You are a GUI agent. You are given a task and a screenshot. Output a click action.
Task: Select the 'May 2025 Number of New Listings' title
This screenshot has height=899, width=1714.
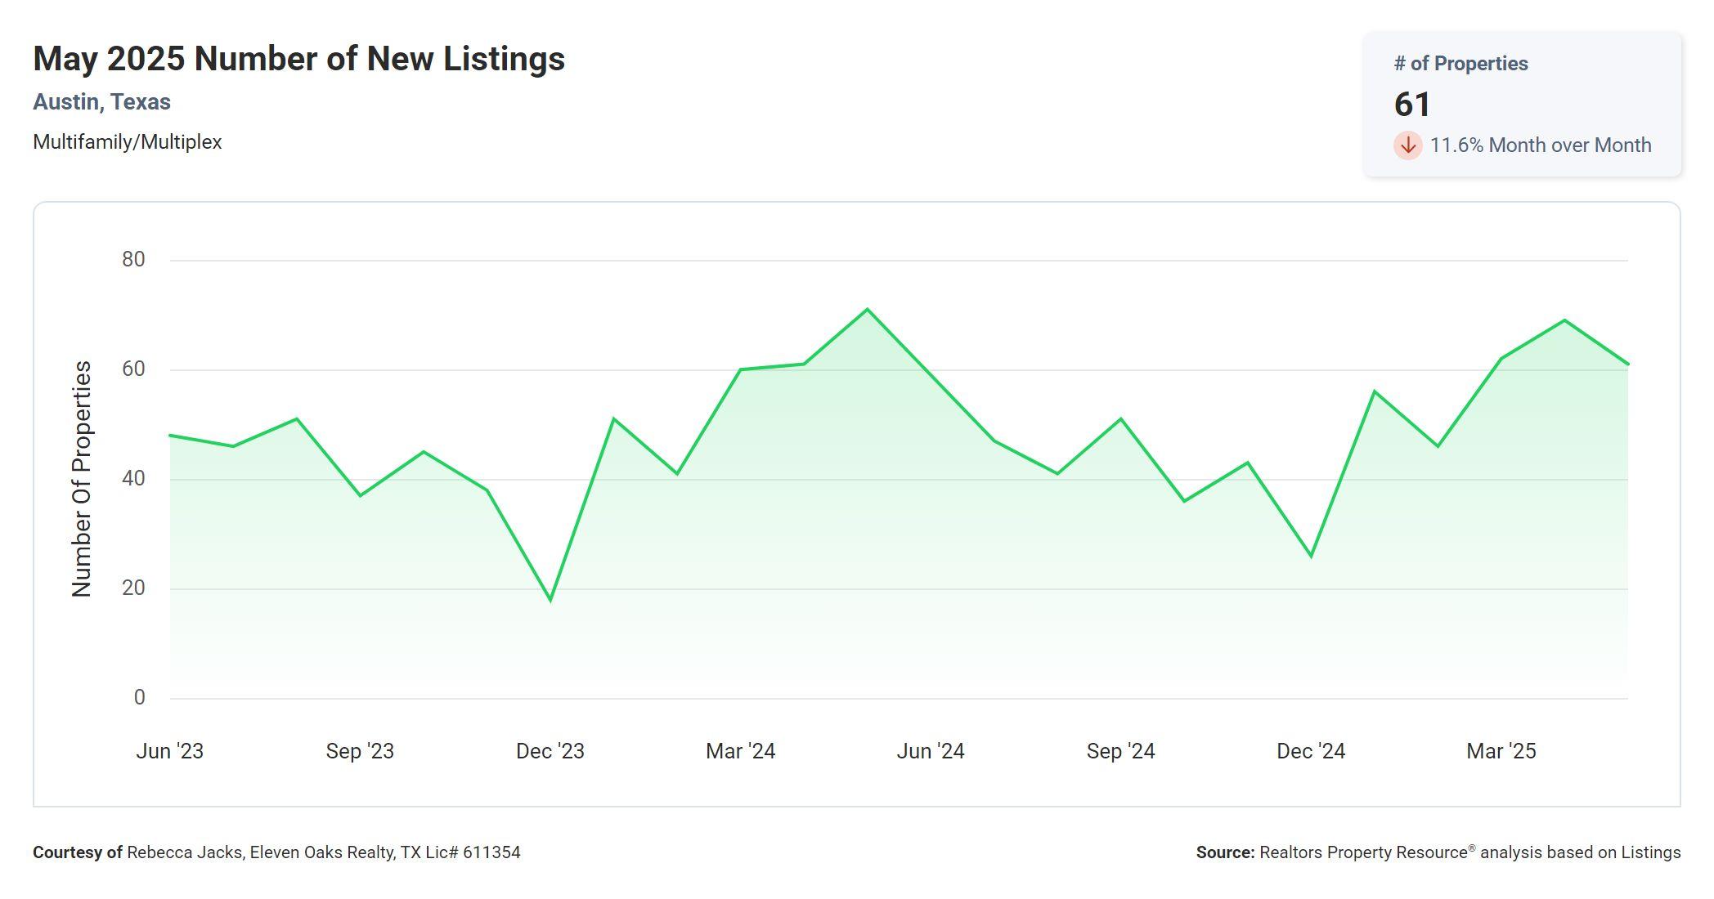tap(298, 59)
